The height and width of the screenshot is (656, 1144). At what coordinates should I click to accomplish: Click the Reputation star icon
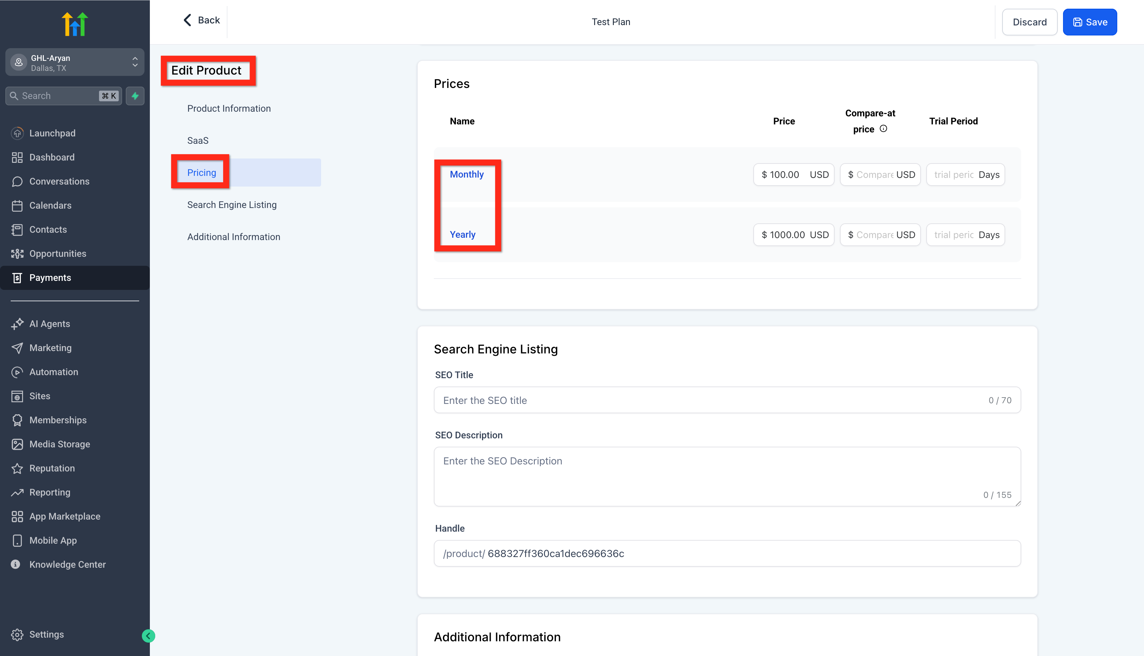[17, 468]
